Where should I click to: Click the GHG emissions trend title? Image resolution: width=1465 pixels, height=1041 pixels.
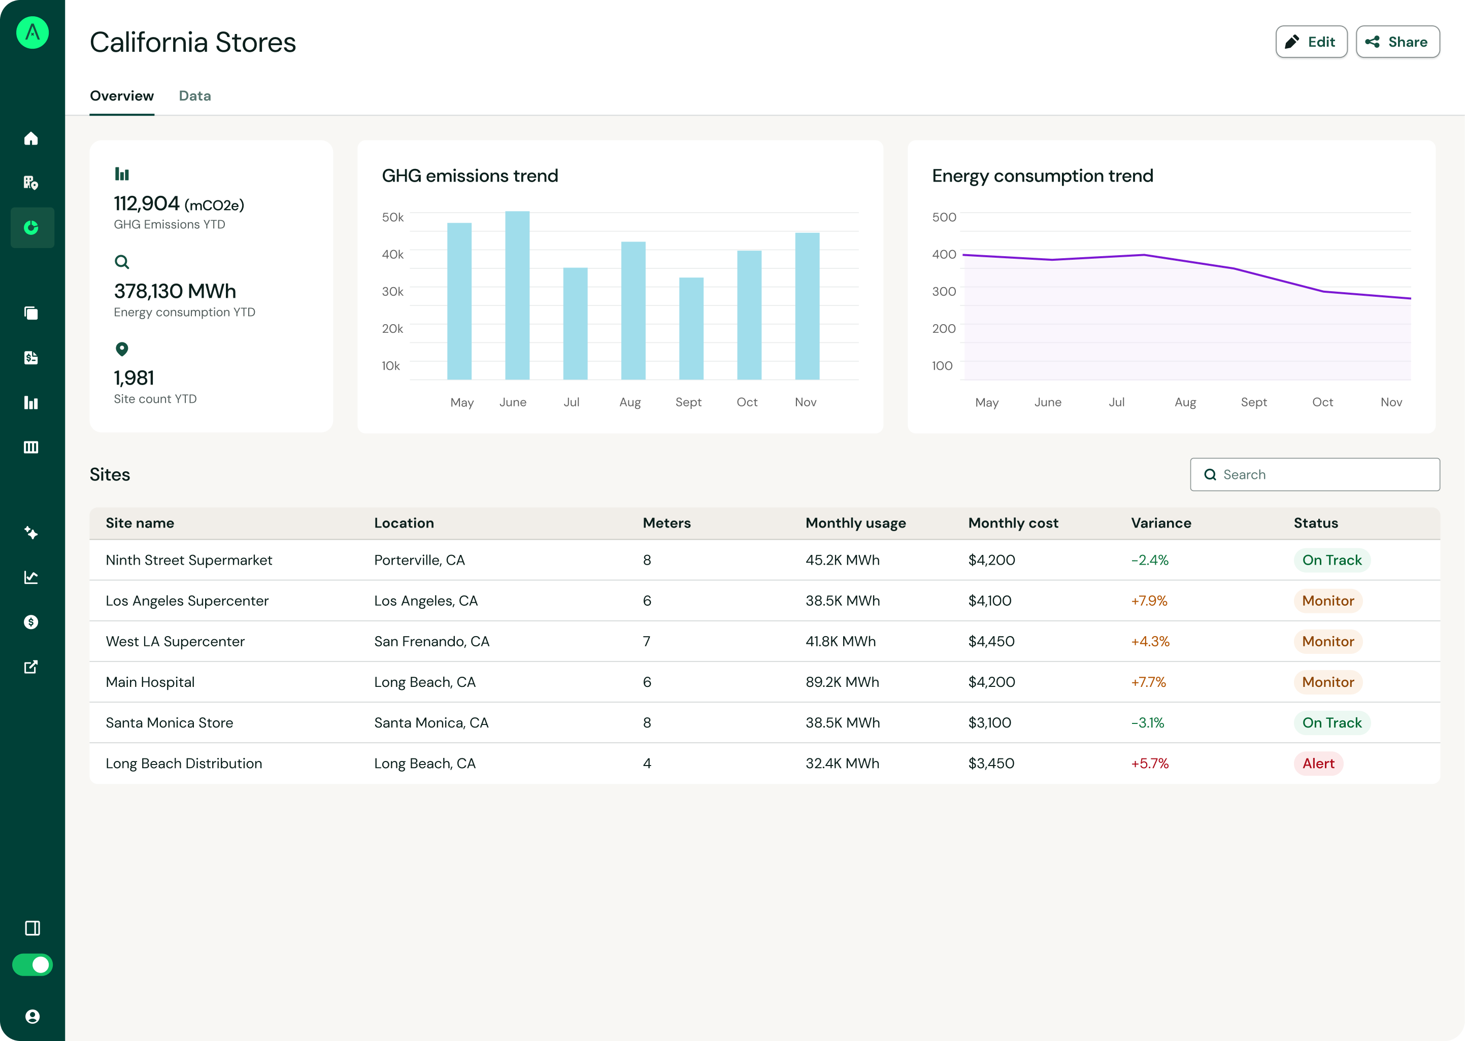pos(470,176)
